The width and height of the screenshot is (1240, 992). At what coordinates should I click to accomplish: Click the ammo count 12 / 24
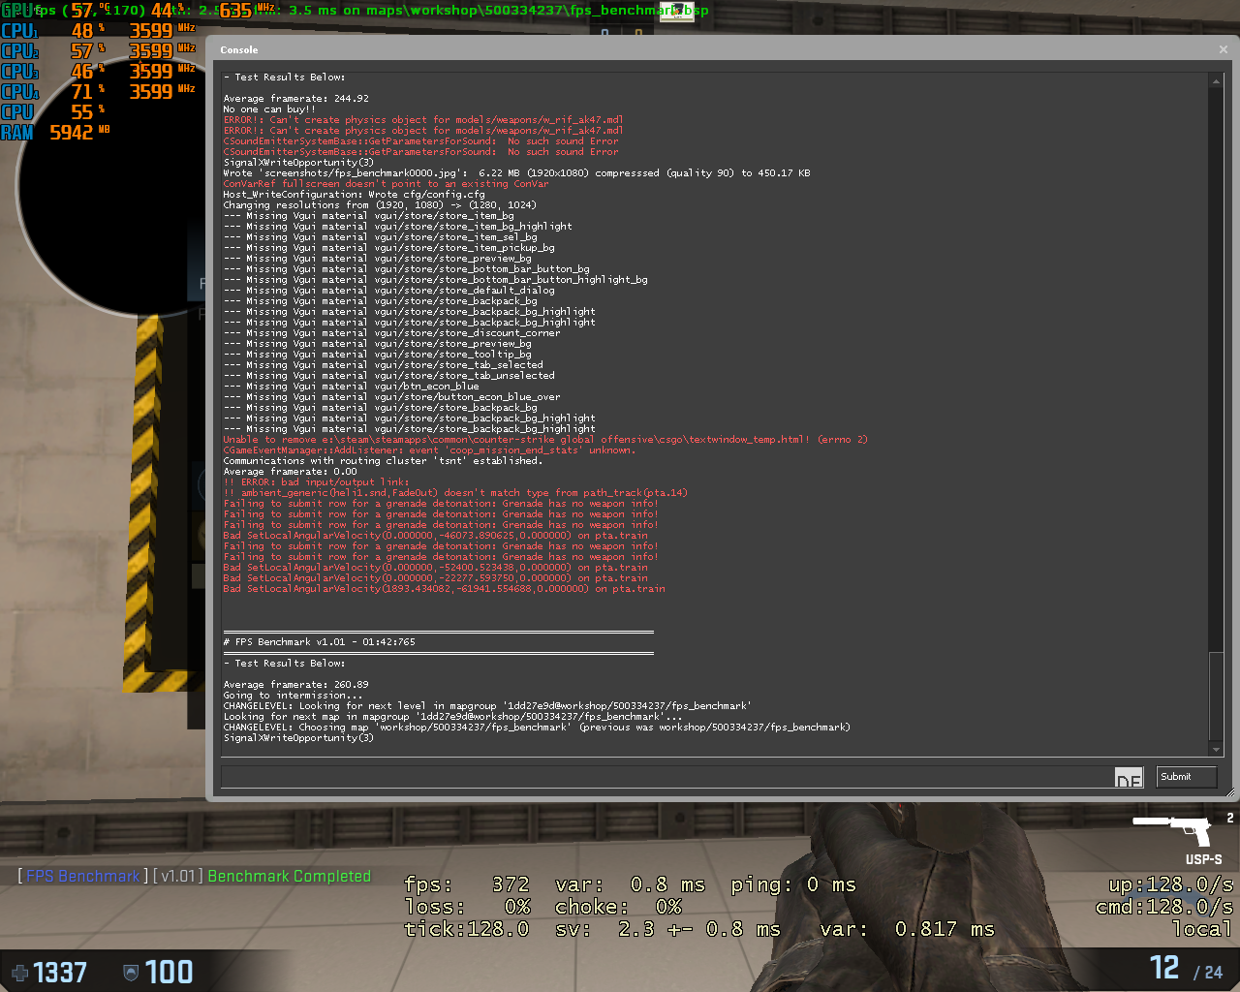(1187, 968)
